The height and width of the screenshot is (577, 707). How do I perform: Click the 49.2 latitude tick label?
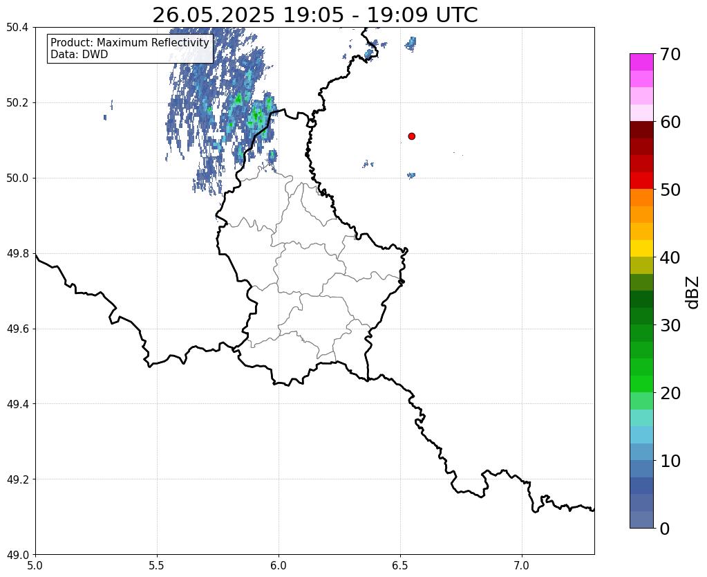coord(17,479)
